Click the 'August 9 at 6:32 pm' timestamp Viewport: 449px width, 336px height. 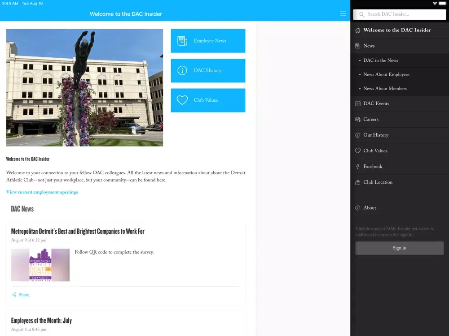coord(29,240)
